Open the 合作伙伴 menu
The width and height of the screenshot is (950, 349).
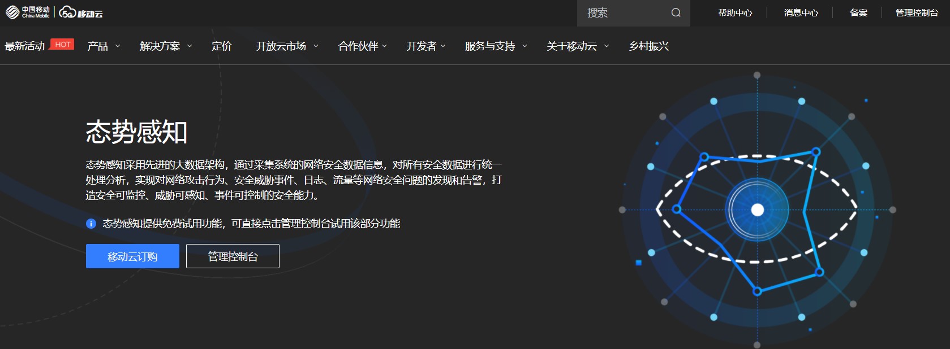[x=358, y=46]
